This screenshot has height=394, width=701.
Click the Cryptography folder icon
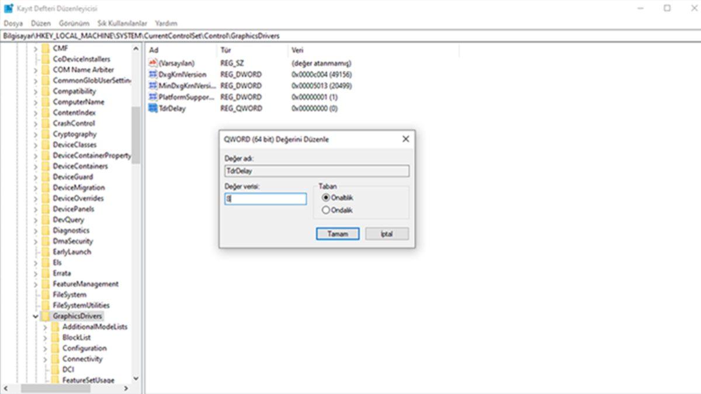click(x=45, y=134)
